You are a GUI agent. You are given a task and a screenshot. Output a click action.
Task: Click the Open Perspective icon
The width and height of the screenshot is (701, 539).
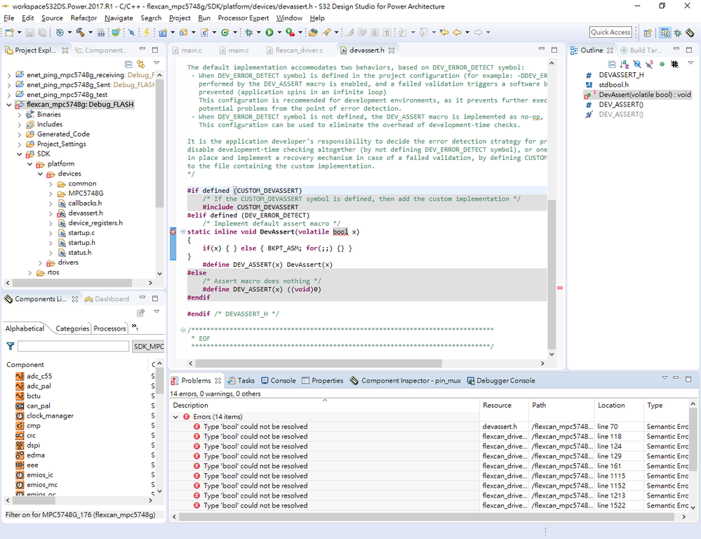point(646,32)
